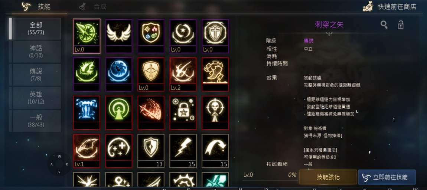The image size is (427, 190).
Task: Select the padlock star skill icon
Action: click(183, 112)
